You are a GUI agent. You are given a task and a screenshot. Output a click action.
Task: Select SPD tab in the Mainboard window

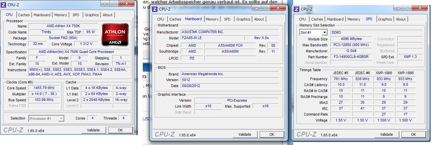coord(227,19)
